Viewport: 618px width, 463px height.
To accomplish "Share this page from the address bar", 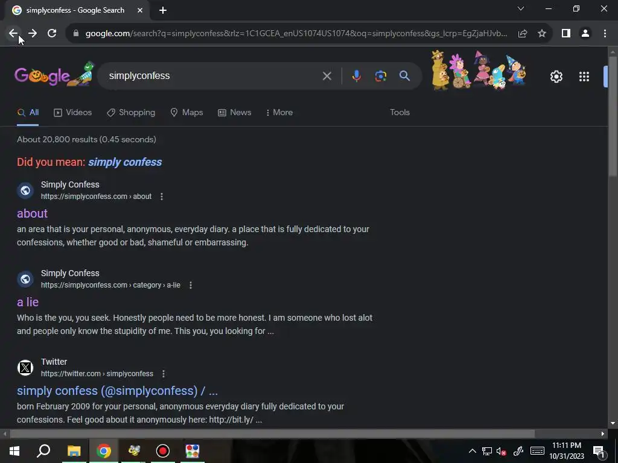I will (x=523, y=34).
